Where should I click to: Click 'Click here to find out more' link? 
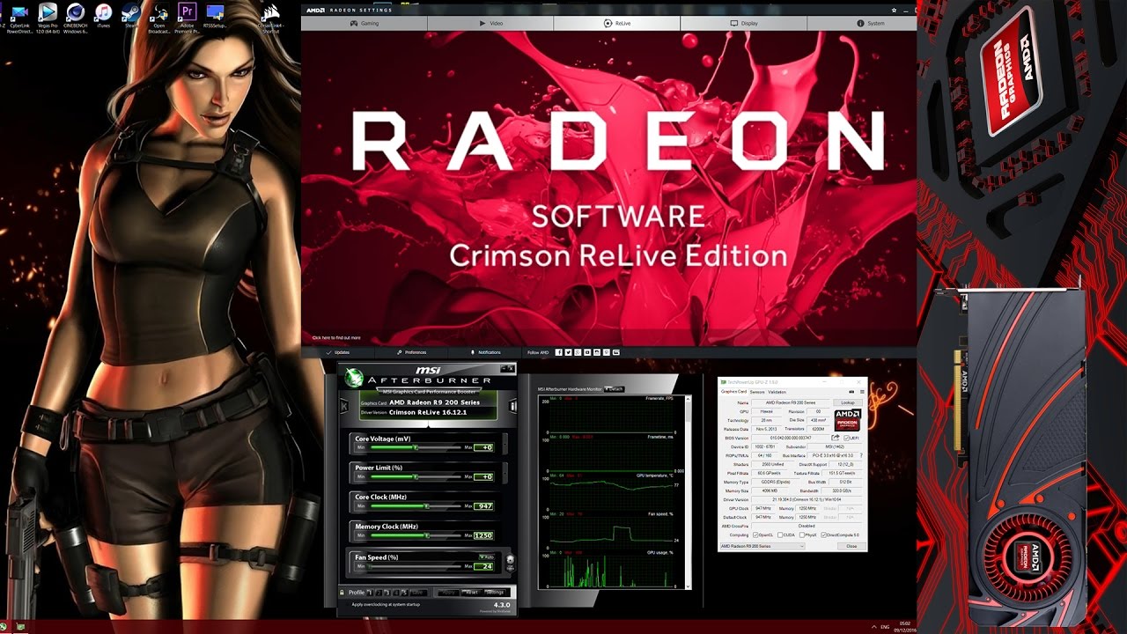(336, 337)
